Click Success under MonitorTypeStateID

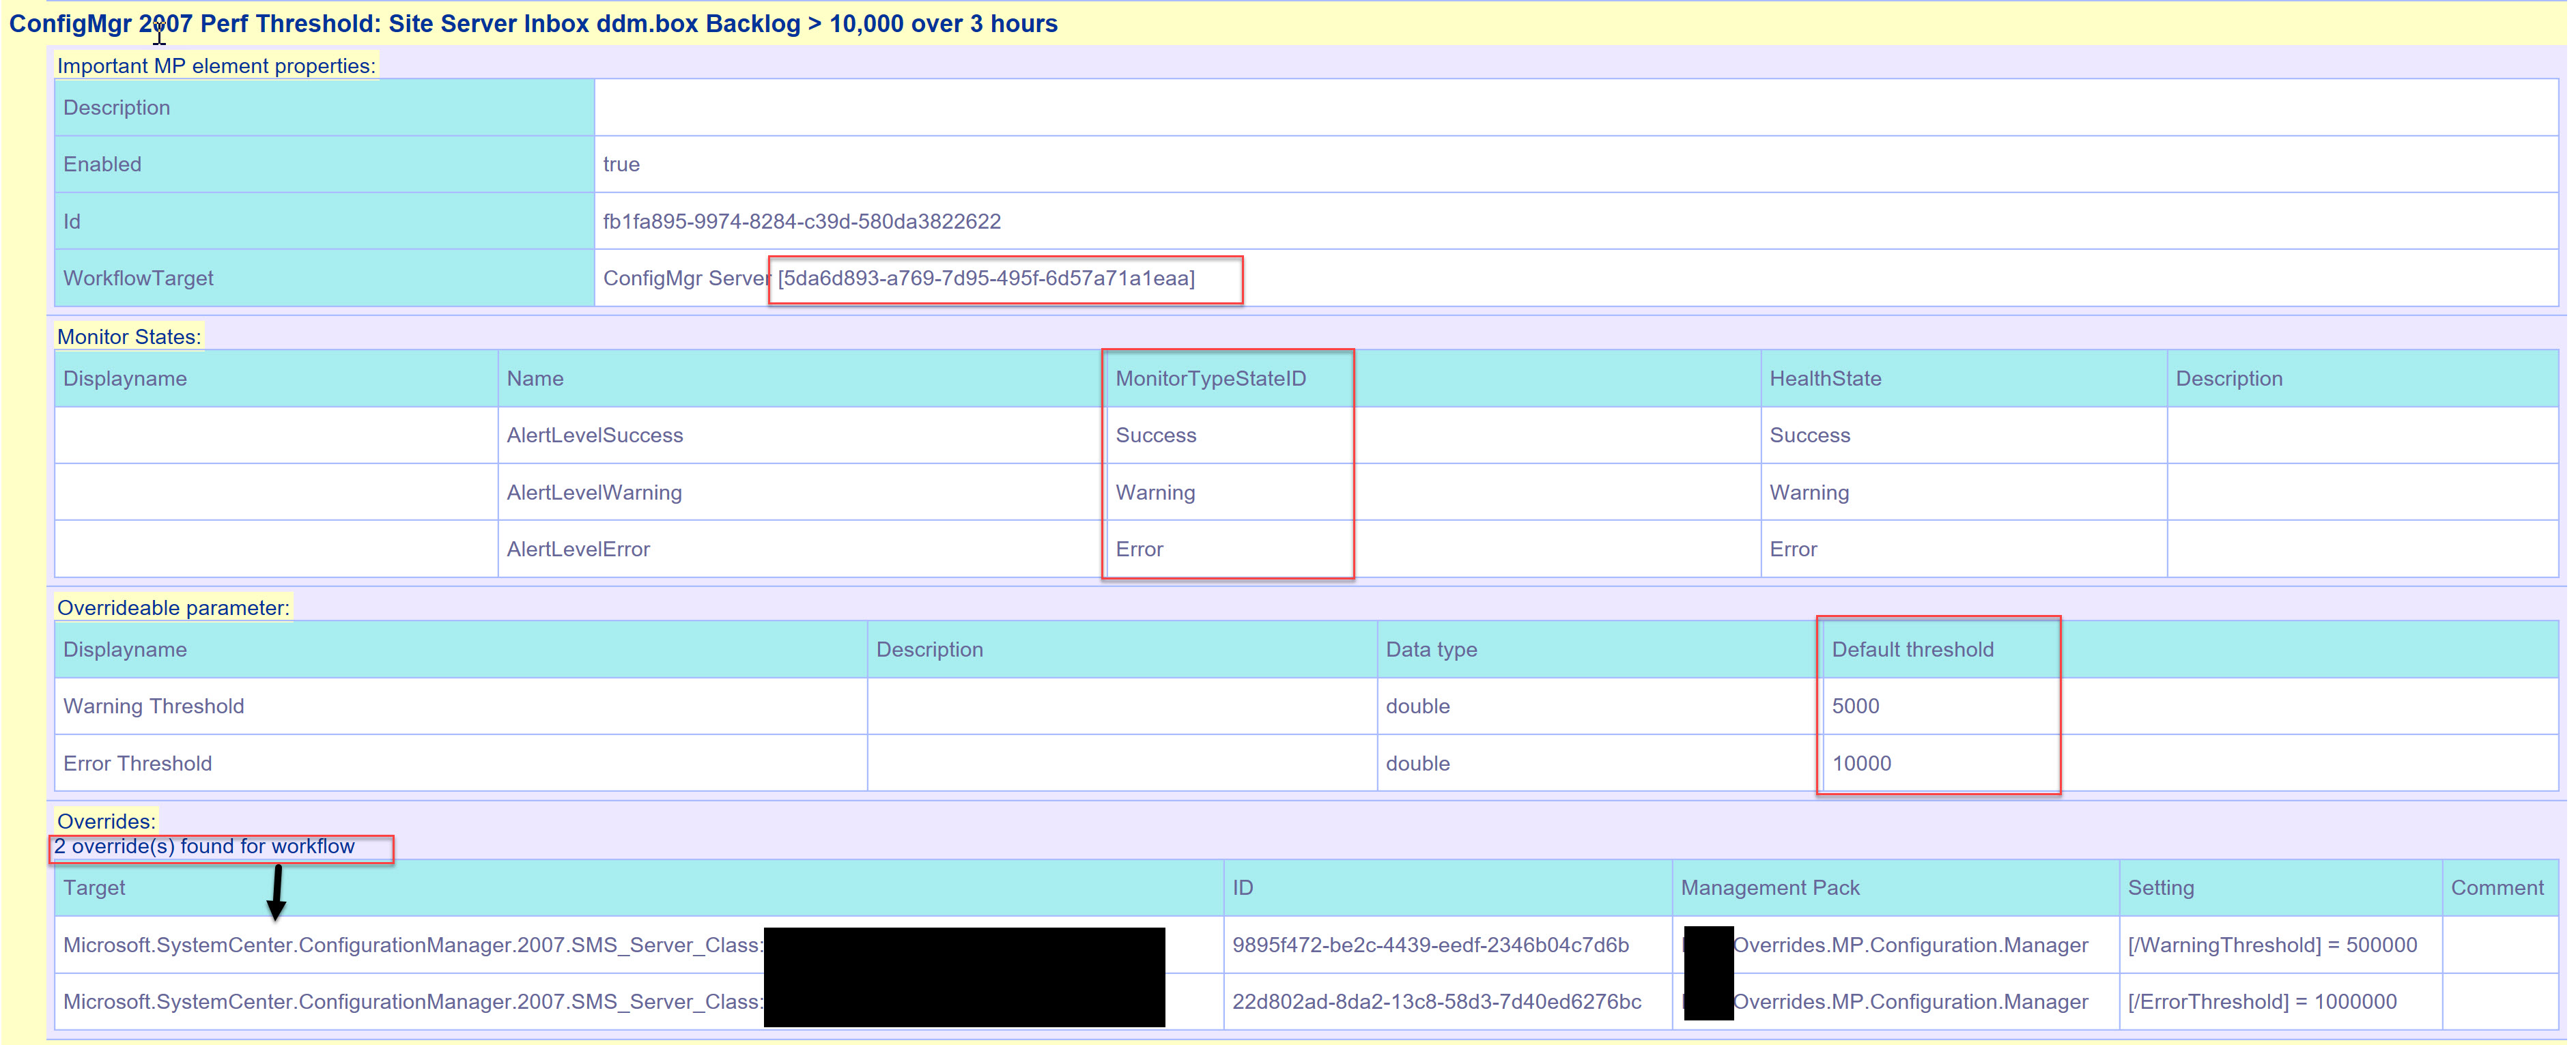1156,435
